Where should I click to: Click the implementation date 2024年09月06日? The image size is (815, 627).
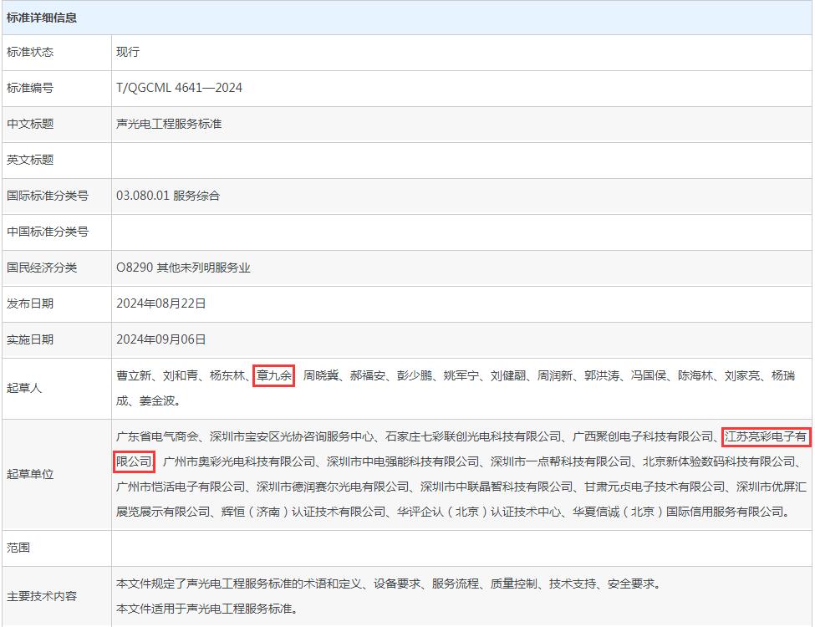[160, 339]
